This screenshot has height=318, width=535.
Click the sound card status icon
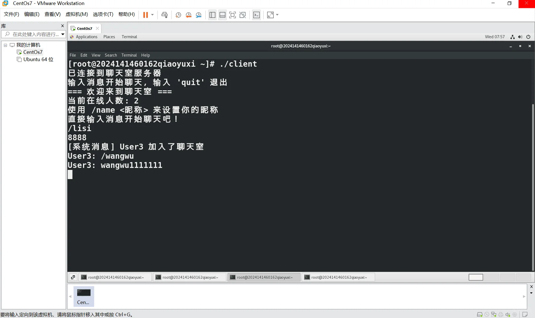508,314
